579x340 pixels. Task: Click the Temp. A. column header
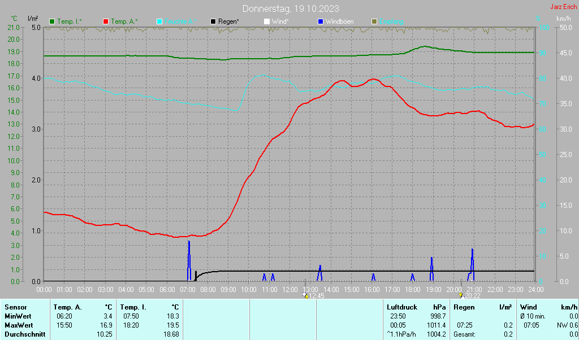click(67, 307)
